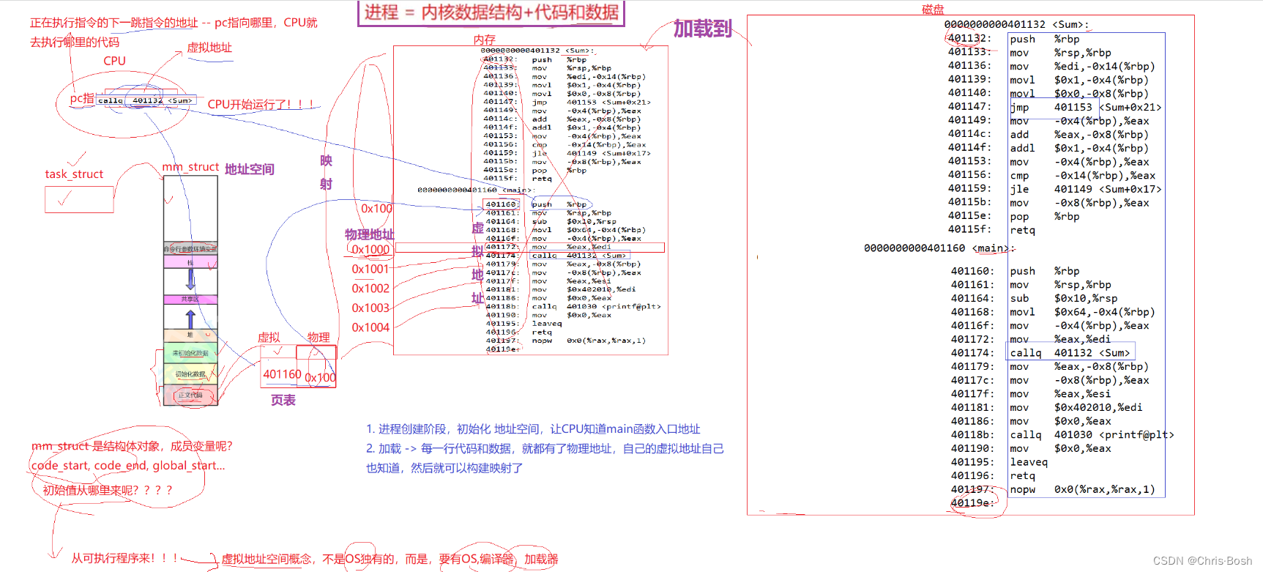Click the "物理" column header above page table

318,337
